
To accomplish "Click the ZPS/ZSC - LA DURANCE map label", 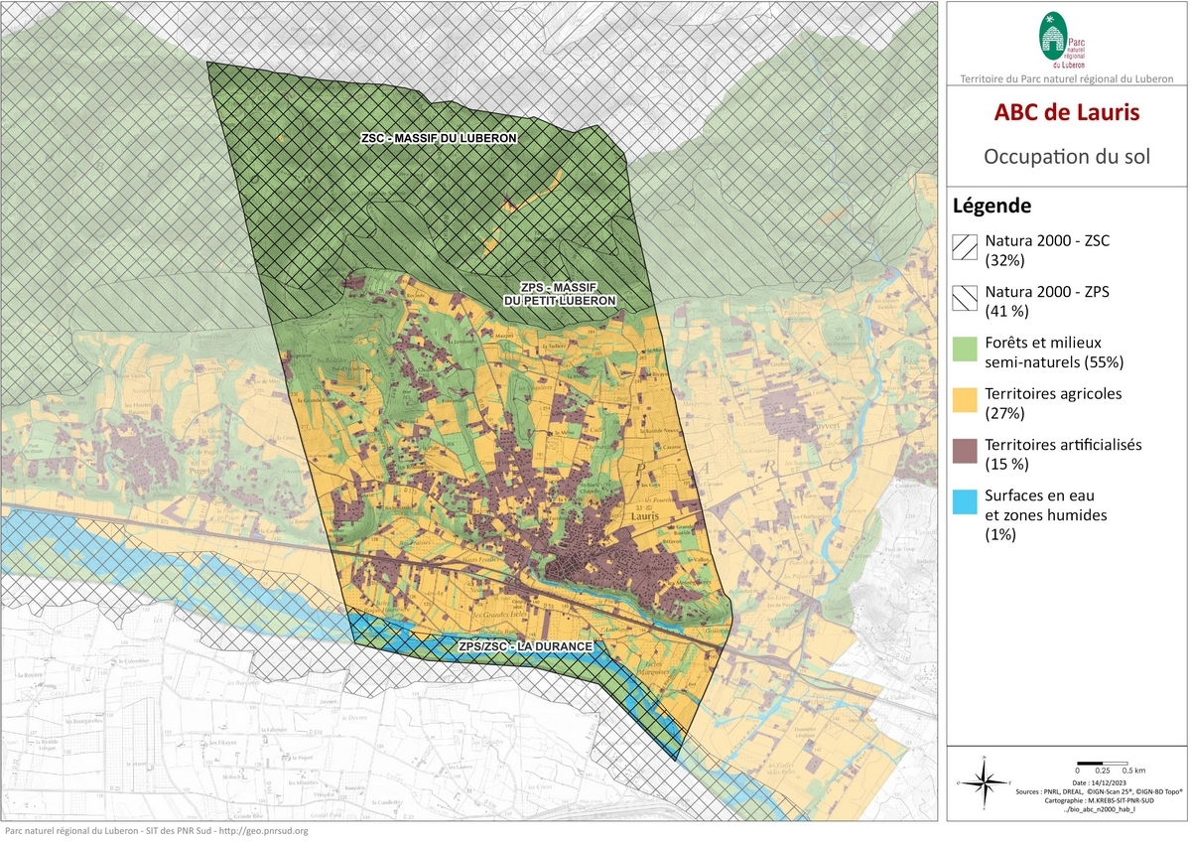I will 526,646.
